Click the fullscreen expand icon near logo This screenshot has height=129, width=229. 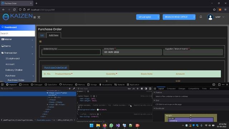(x=39, y=17)
